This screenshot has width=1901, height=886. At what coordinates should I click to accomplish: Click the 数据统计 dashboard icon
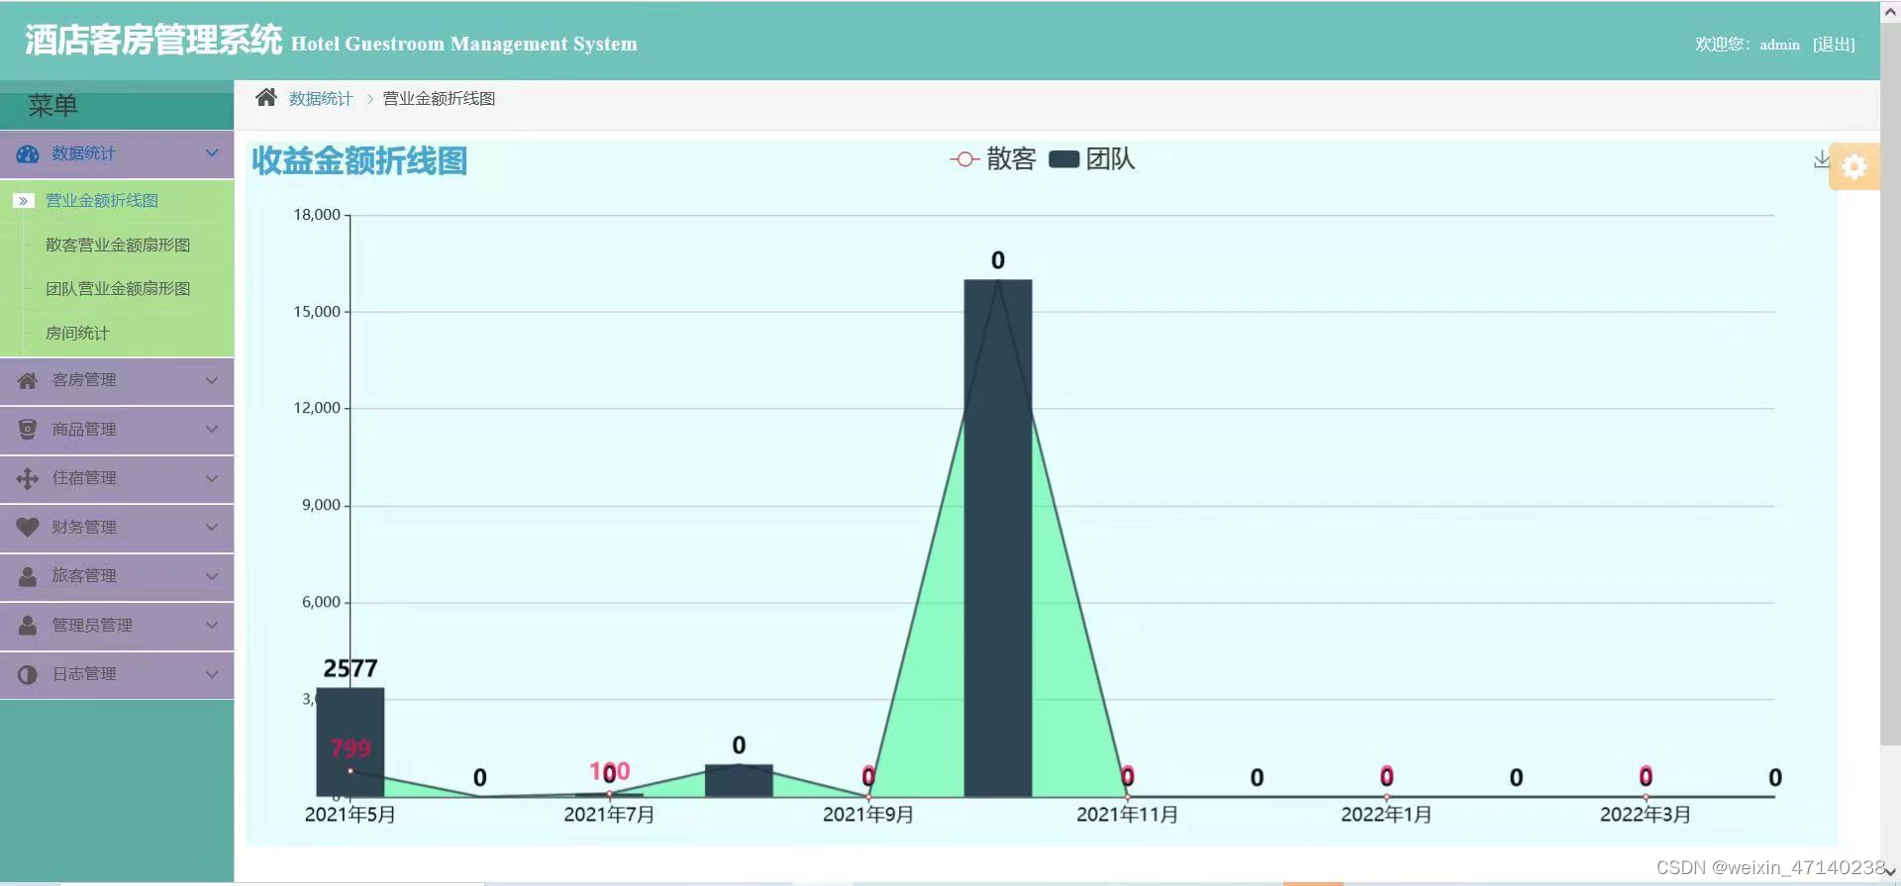[28, 154]
